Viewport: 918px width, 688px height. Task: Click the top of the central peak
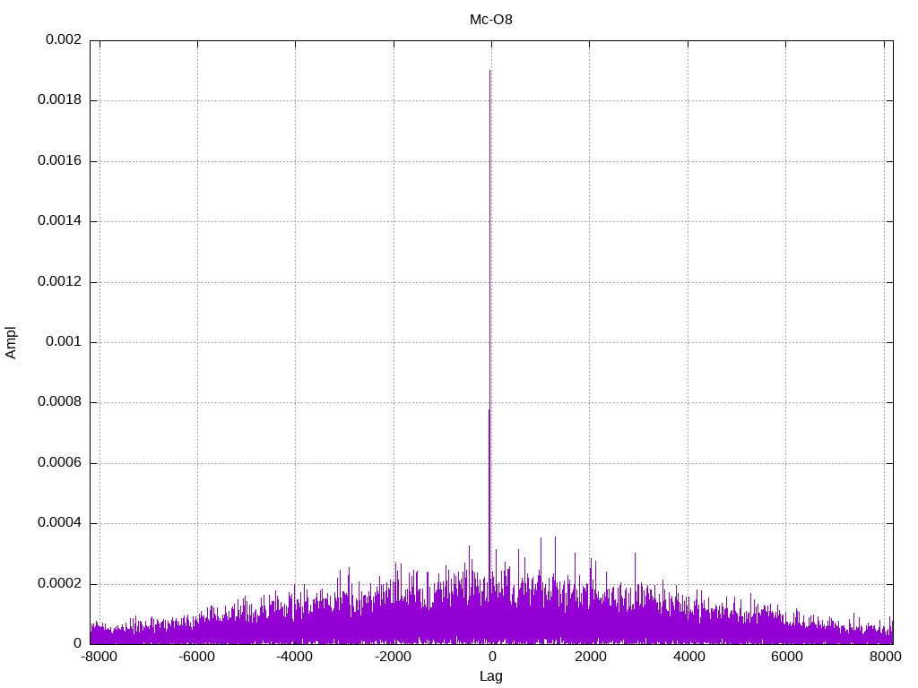[489, 71]
